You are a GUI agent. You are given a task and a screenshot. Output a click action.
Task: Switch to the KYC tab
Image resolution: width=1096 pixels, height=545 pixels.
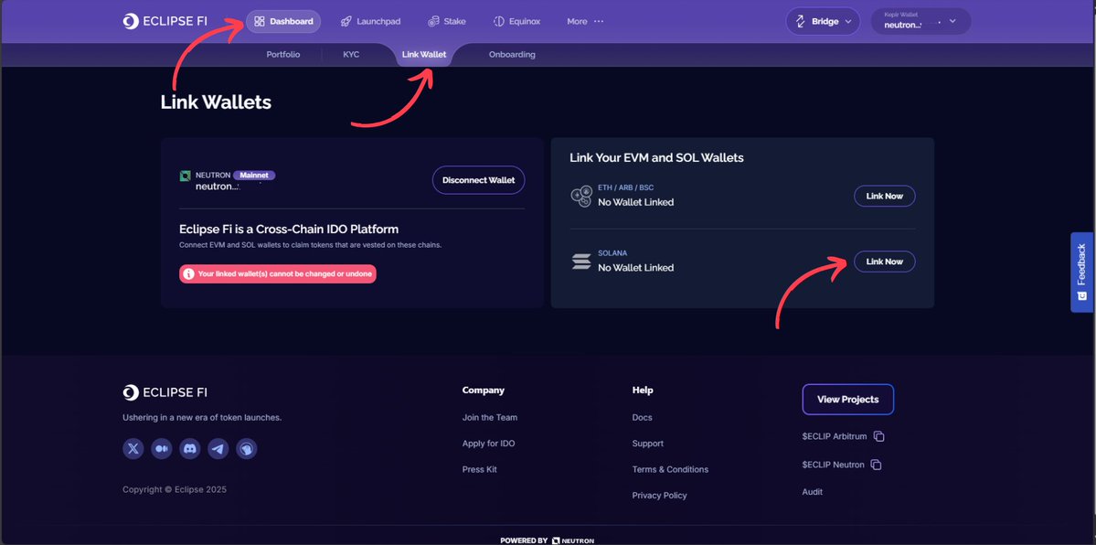click(351, 55)
